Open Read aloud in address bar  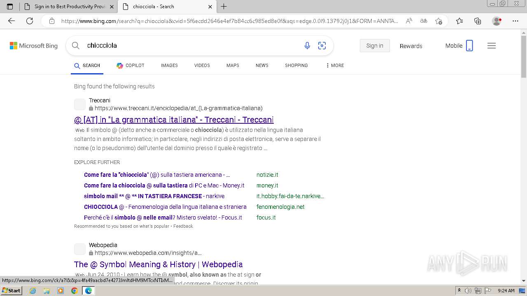[x=409, y=21]
